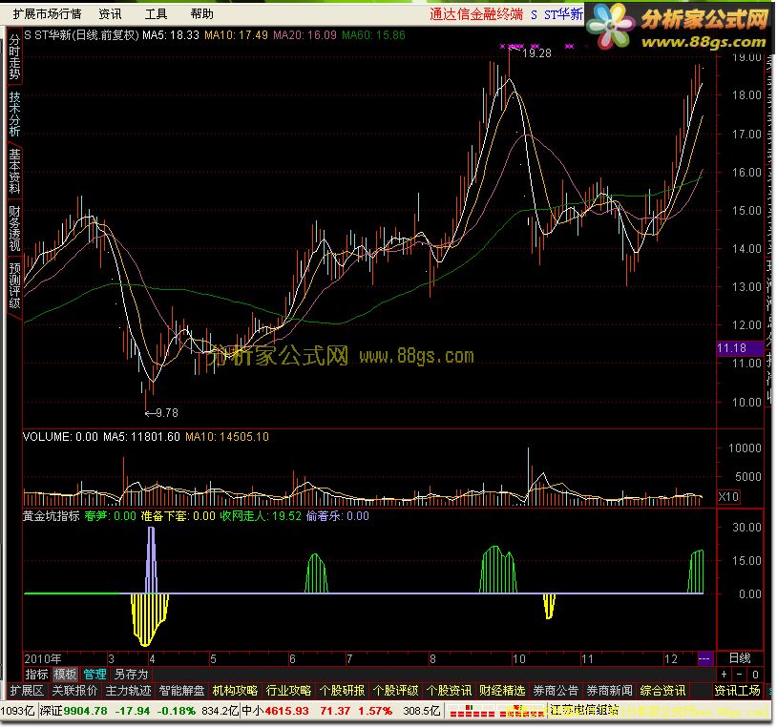Click the 深证 9904.78 index in status bar
This screenshot has height=728, width=777.
coord(73,711)
